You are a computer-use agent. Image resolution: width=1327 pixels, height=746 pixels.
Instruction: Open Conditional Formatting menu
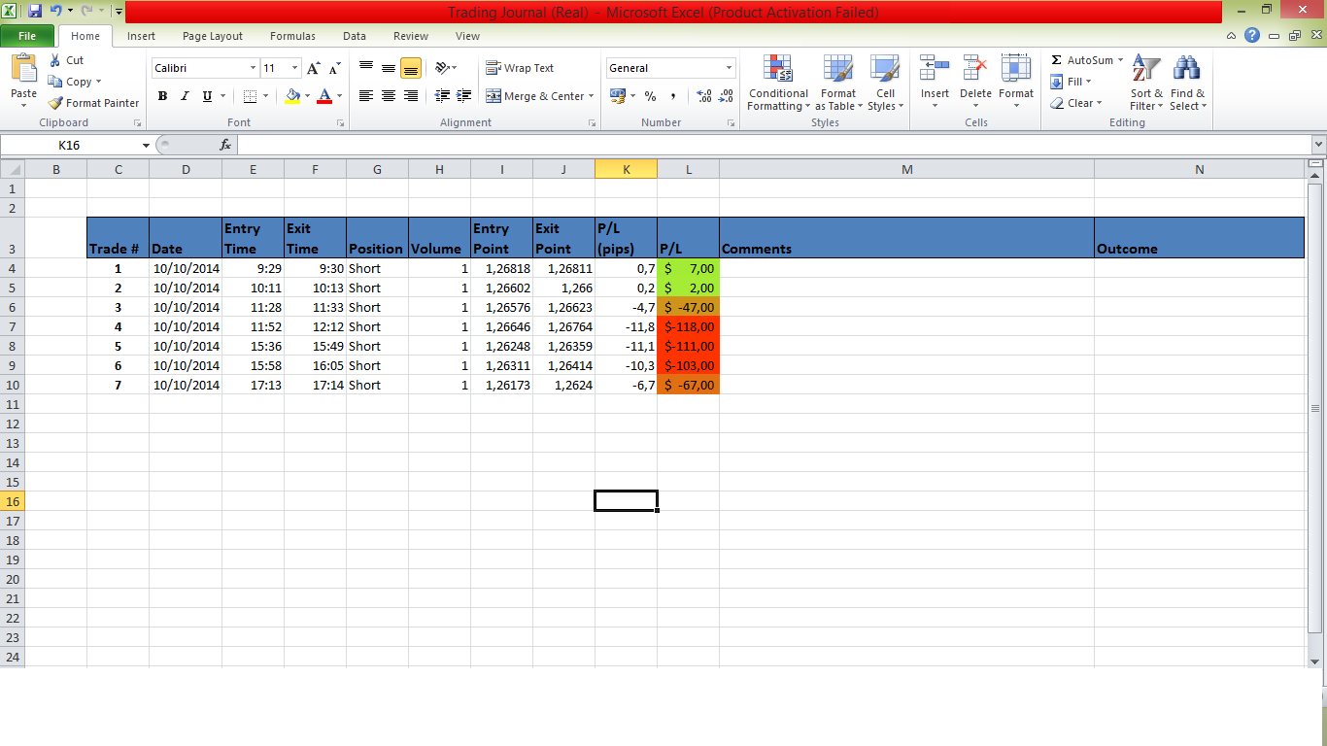(778, 83)
